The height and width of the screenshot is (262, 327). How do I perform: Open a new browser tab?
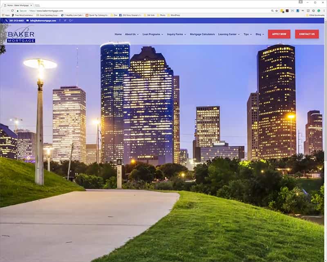coord(37,5)
